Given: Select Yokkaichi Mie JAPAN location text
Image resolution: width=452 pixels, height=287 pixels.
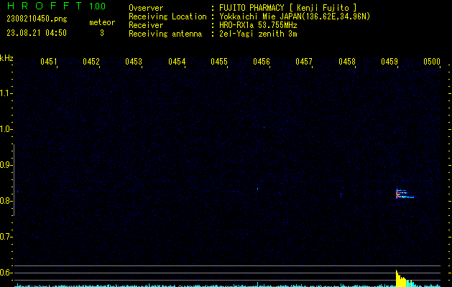Looking at the screenshot, I should click(295, 17).
